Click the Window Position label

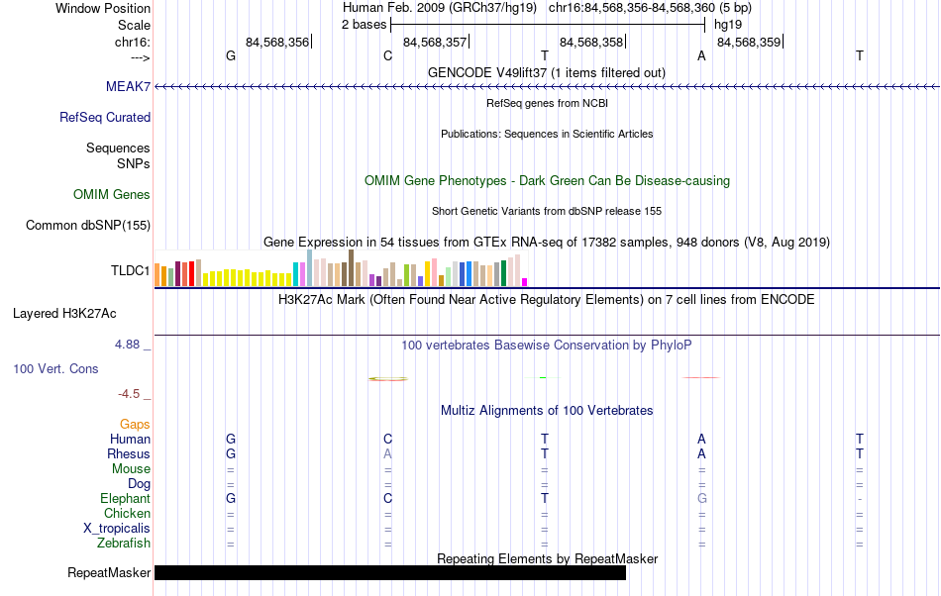click(103, 8)
